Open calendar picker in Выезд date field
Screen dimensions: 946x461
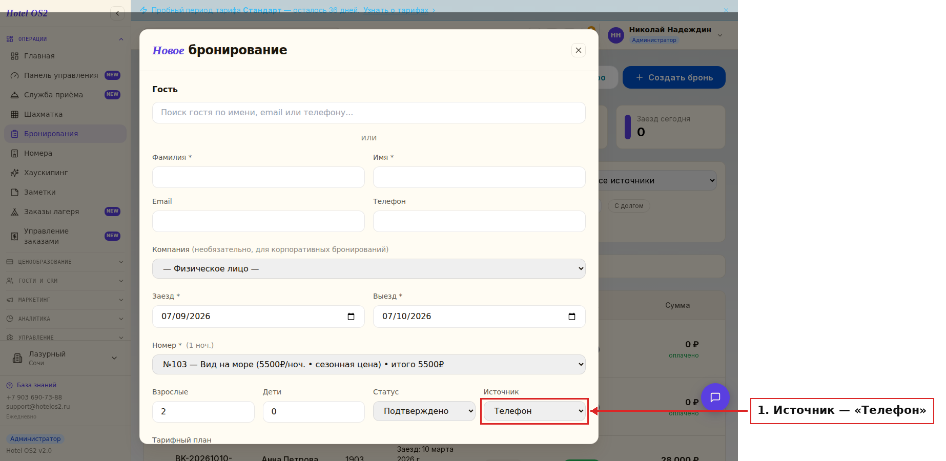572,317
